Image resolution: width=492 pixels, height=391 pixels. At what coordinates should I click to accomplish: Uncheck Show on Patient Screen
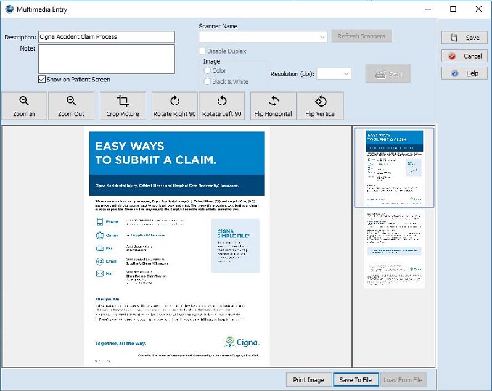click(x=42, y=80)
